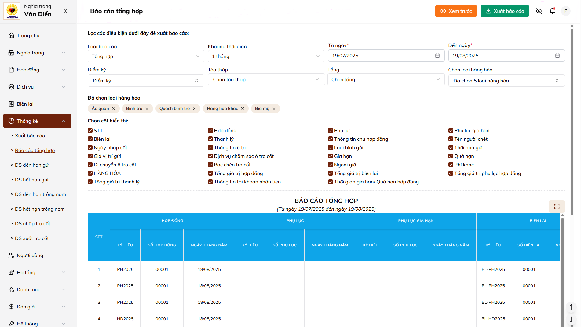Image resolution: width=581 pixels, height=327 pixels.
Task: Open calendar picker for Từ ngày
Action: [x=437, y=56]
